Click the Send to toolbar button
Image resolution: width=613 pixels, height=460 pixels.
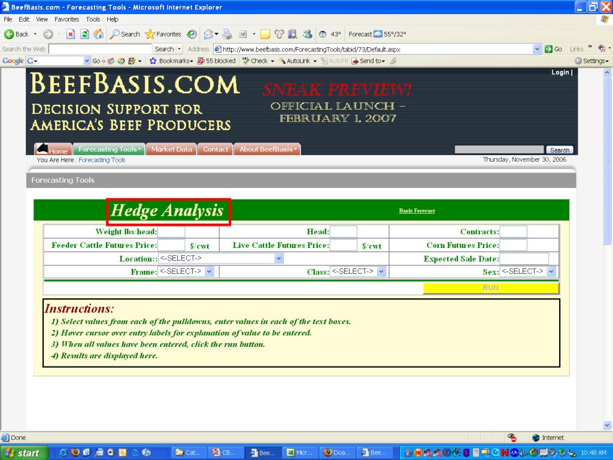click(x=368, y=61)
